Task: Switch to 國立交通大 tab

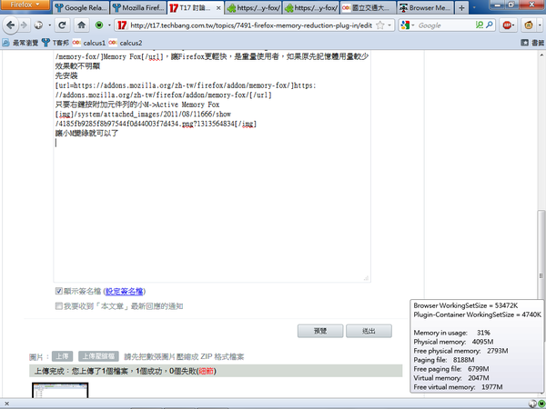Action: point(368,7)
